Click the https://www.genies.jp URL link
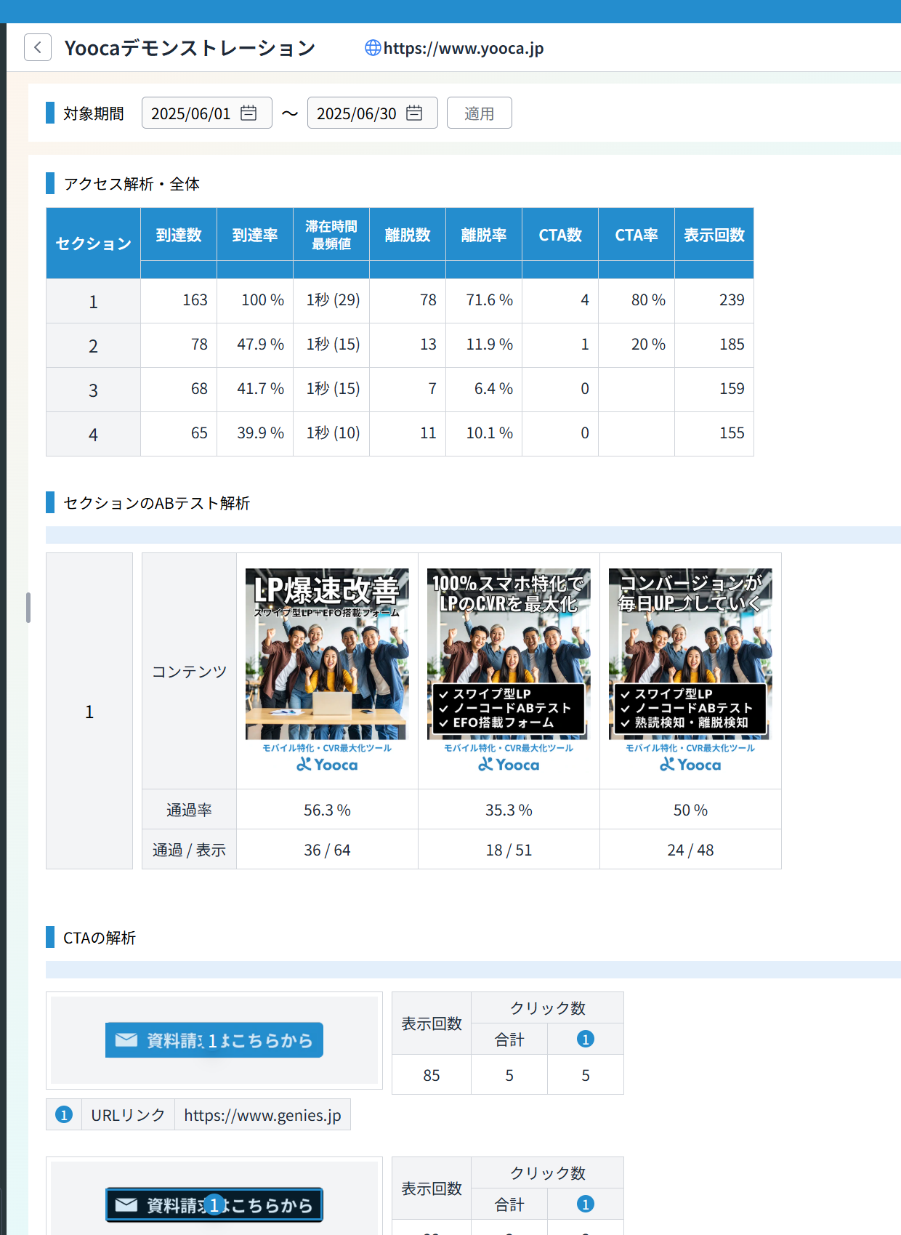Viewport: 901px width, 1235px height. pyautogui.click(x=262, y=1115)
